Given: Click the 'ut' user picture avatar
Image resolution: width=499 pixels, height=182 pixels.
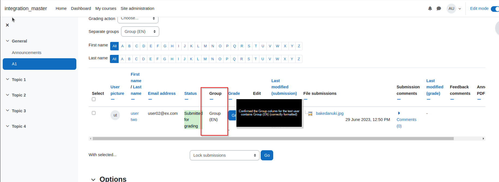Looking at the screenshot, I should click(115, 115).
